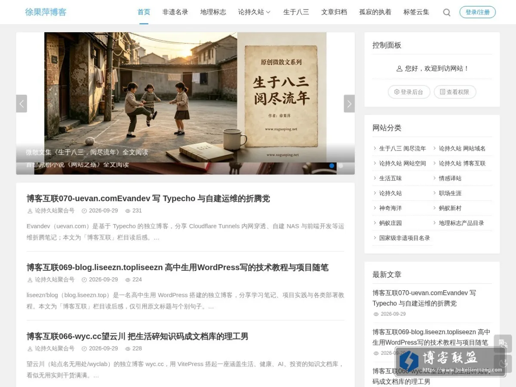The width and height of the screenshot is (516, 387).
Task: Go to previous carousel slide
Action: click(21, 104)
